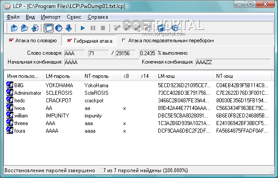
Task: Click the blue info about icon
Action: pos(175,28)
